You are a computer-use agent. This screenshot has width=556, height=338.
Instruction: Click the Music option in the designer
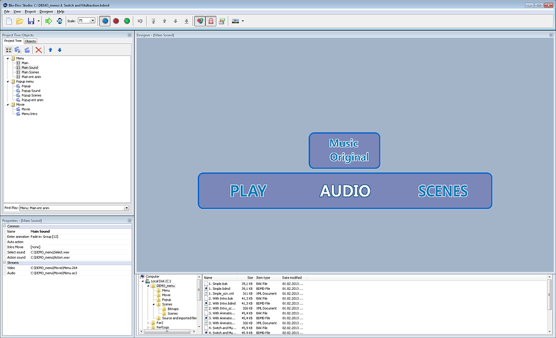tap(344, 143)
